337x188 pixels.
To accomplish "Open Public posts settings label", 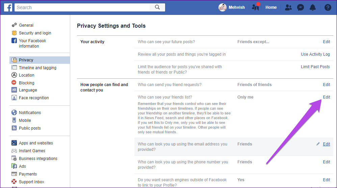I will pyautogui.click(x=30, y=128).
